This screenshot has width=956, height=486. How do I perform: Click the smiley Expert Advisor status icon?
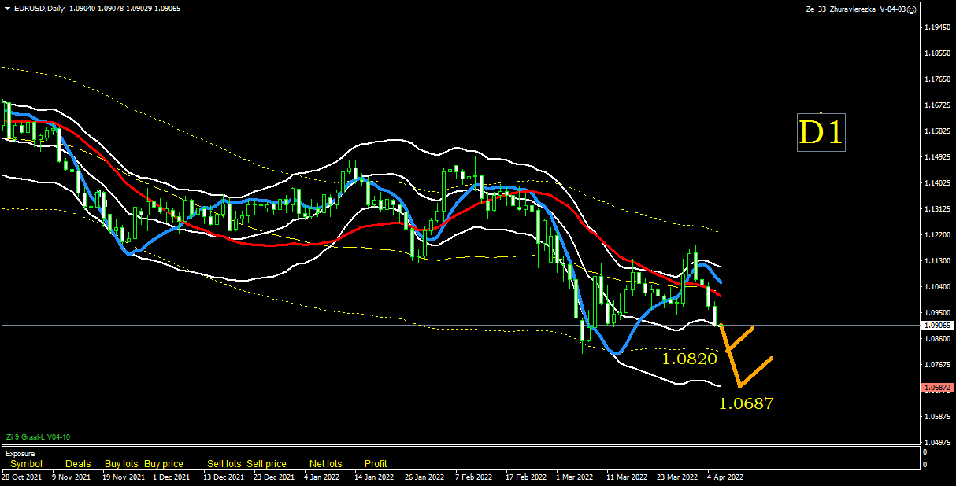pos(911,9)
